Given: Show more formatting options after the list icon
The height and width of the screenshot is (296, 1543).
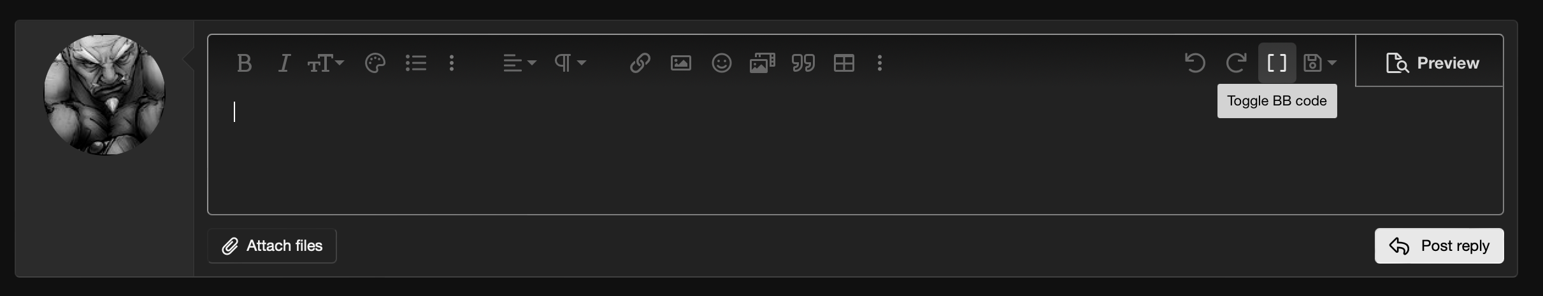Looking at the screenshot, I should (452, 63).
